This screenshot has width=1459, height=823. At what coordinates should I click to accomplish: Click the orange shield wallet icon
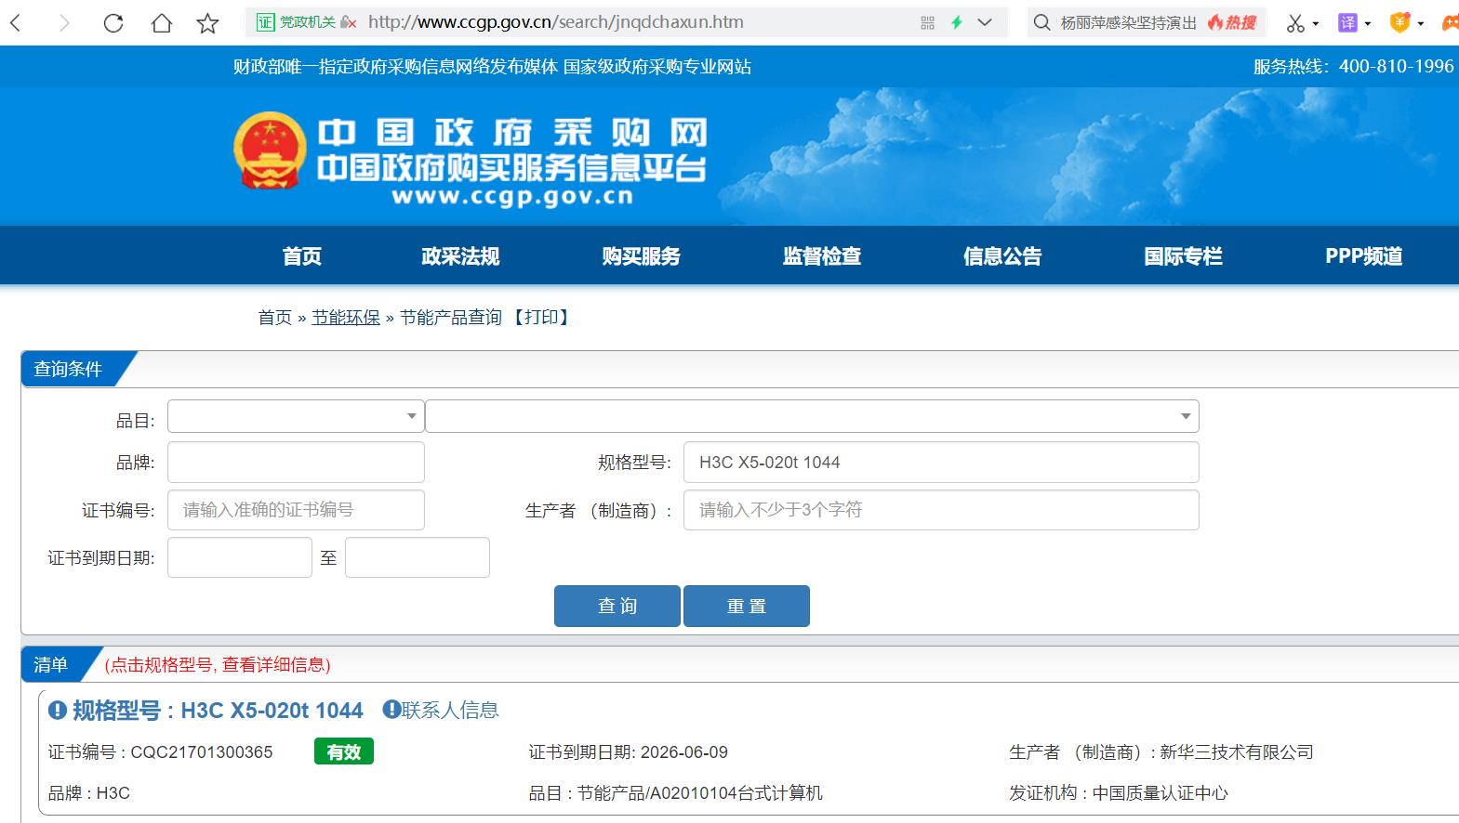[x=1399, y=22]
